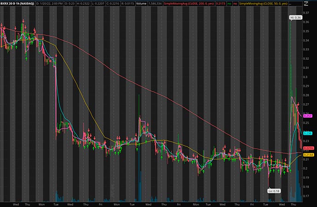
Task: Click the BXRX 20 D 1h [NASDAQ] symbol label
Action: tap(18, 4)
